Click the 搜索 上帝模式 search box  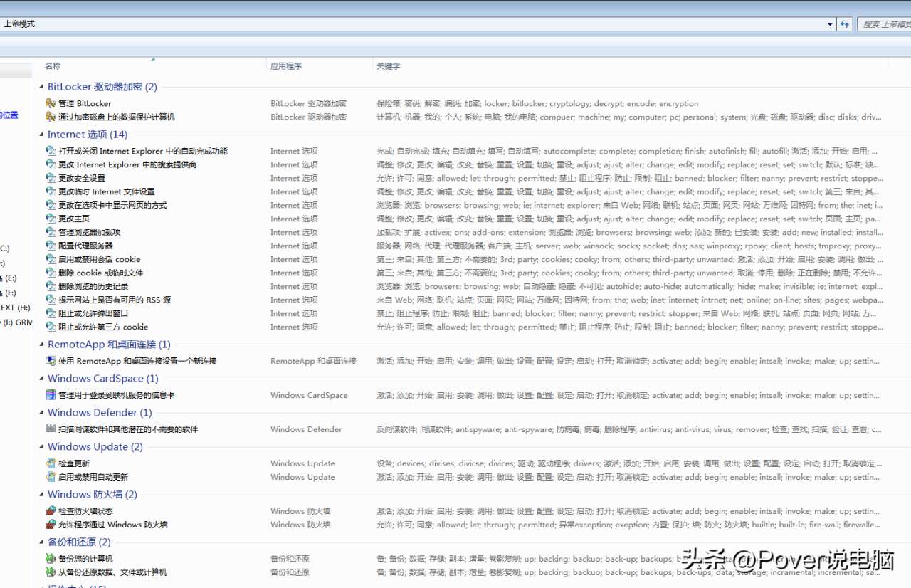885,24
